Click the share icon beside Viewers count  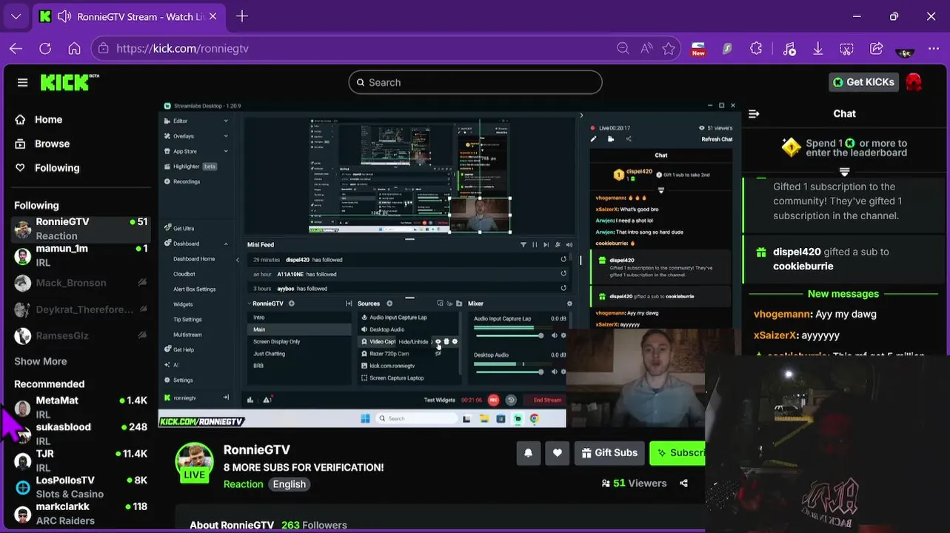pos(683,483)
